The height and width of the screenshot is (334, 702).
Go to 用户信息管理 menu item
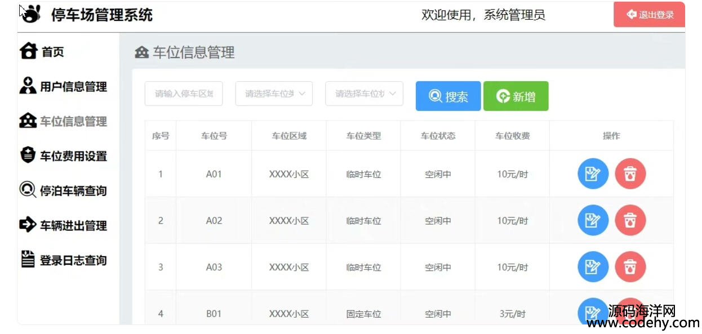click(73, 87)
